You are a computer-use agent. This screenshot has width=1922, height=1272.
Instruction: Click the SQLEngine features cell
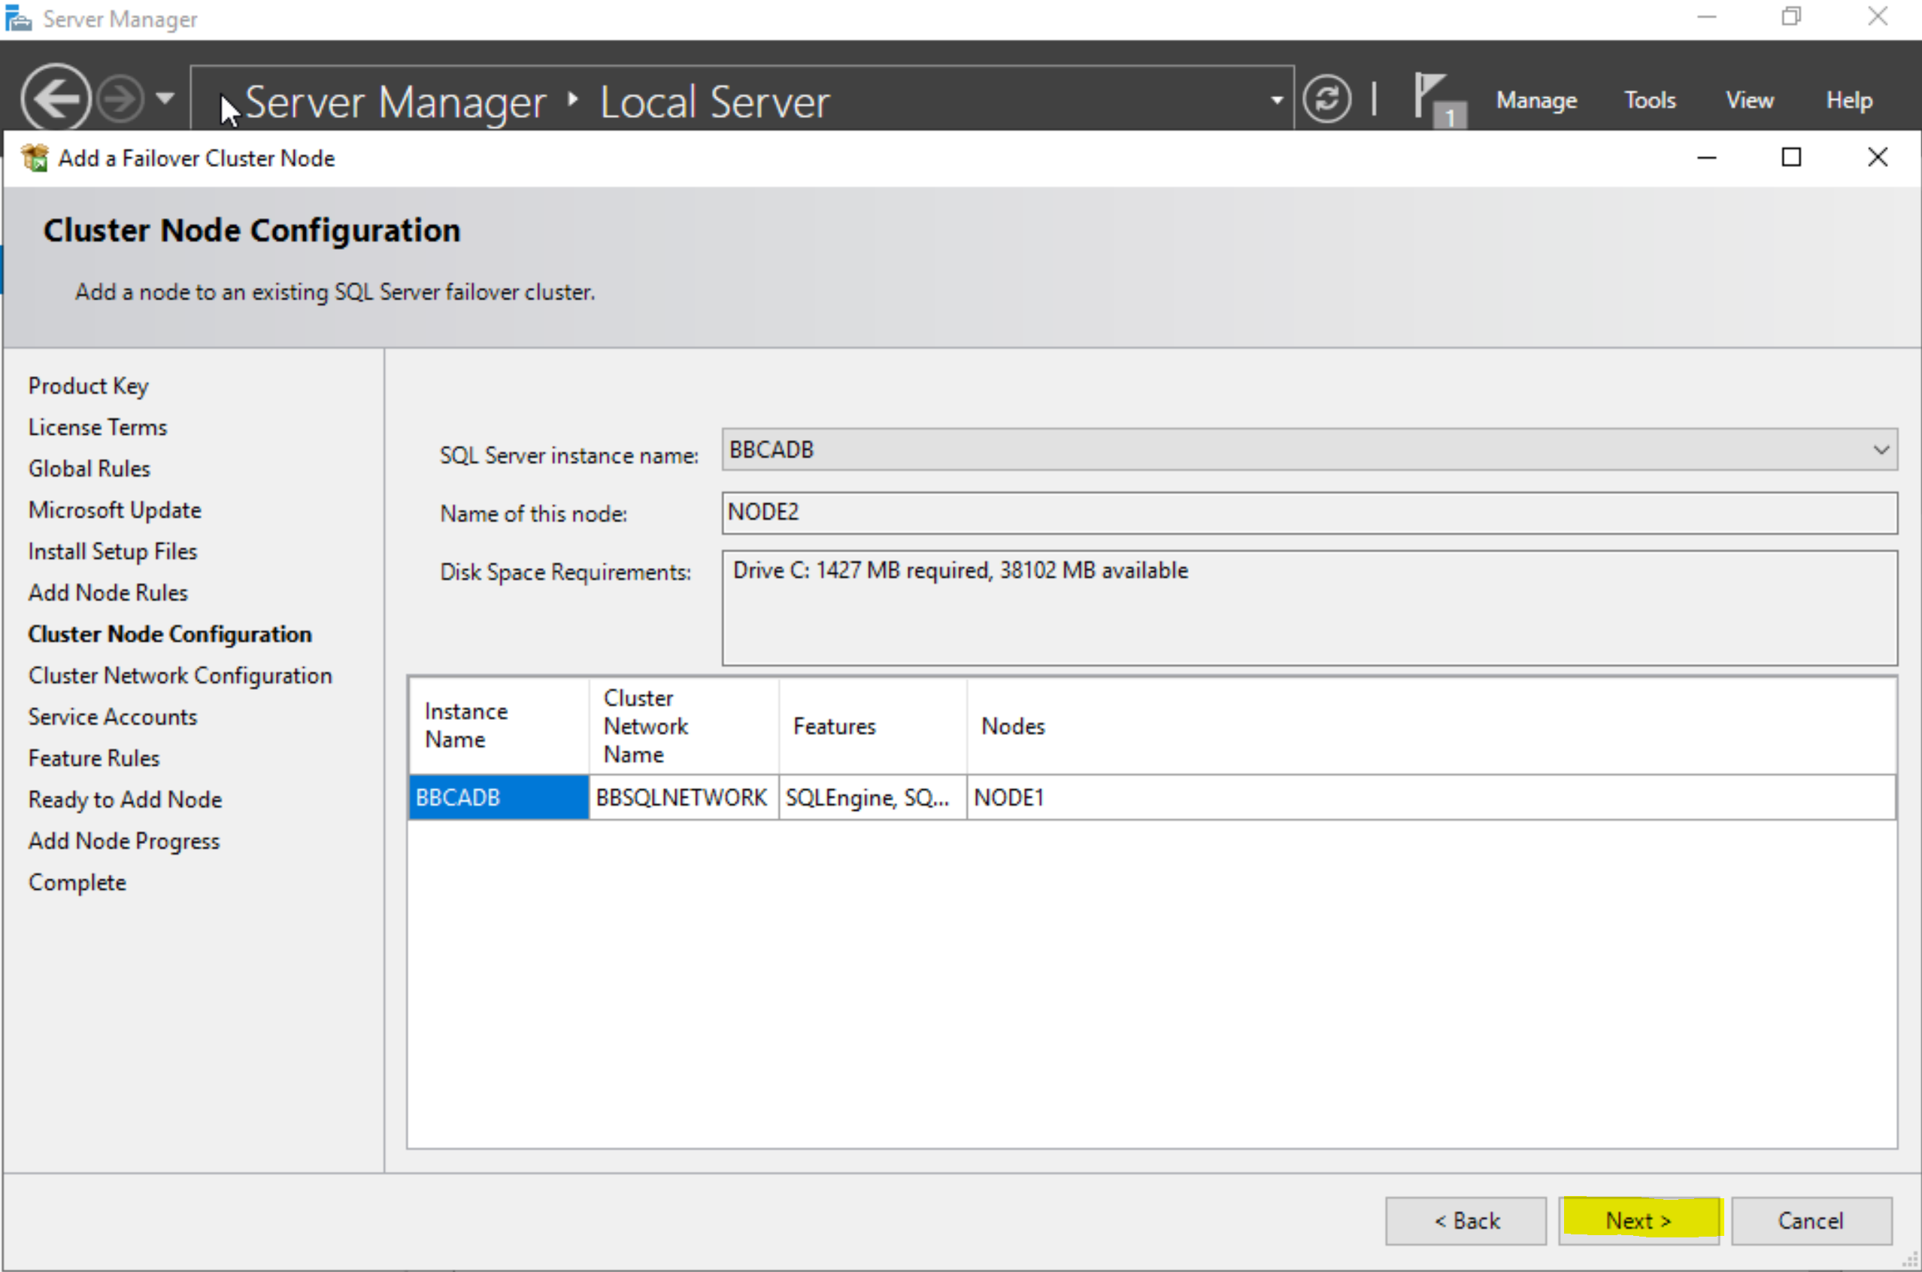(872, 797)
